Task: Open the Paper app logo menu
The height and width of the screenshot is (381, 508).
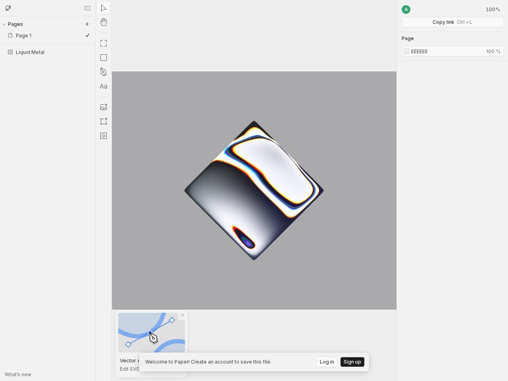Action: point(8,8)
